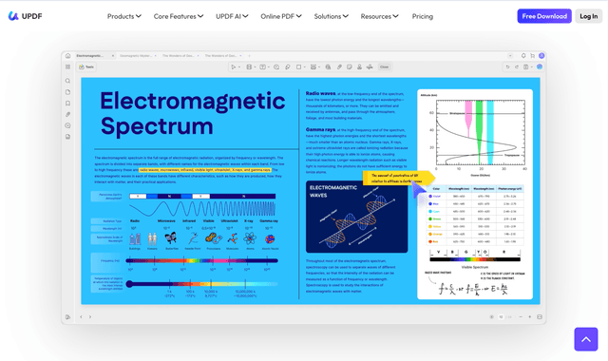Click the page number field showing 12
This screenshot has height=361, width=608.
click(501, 316)
